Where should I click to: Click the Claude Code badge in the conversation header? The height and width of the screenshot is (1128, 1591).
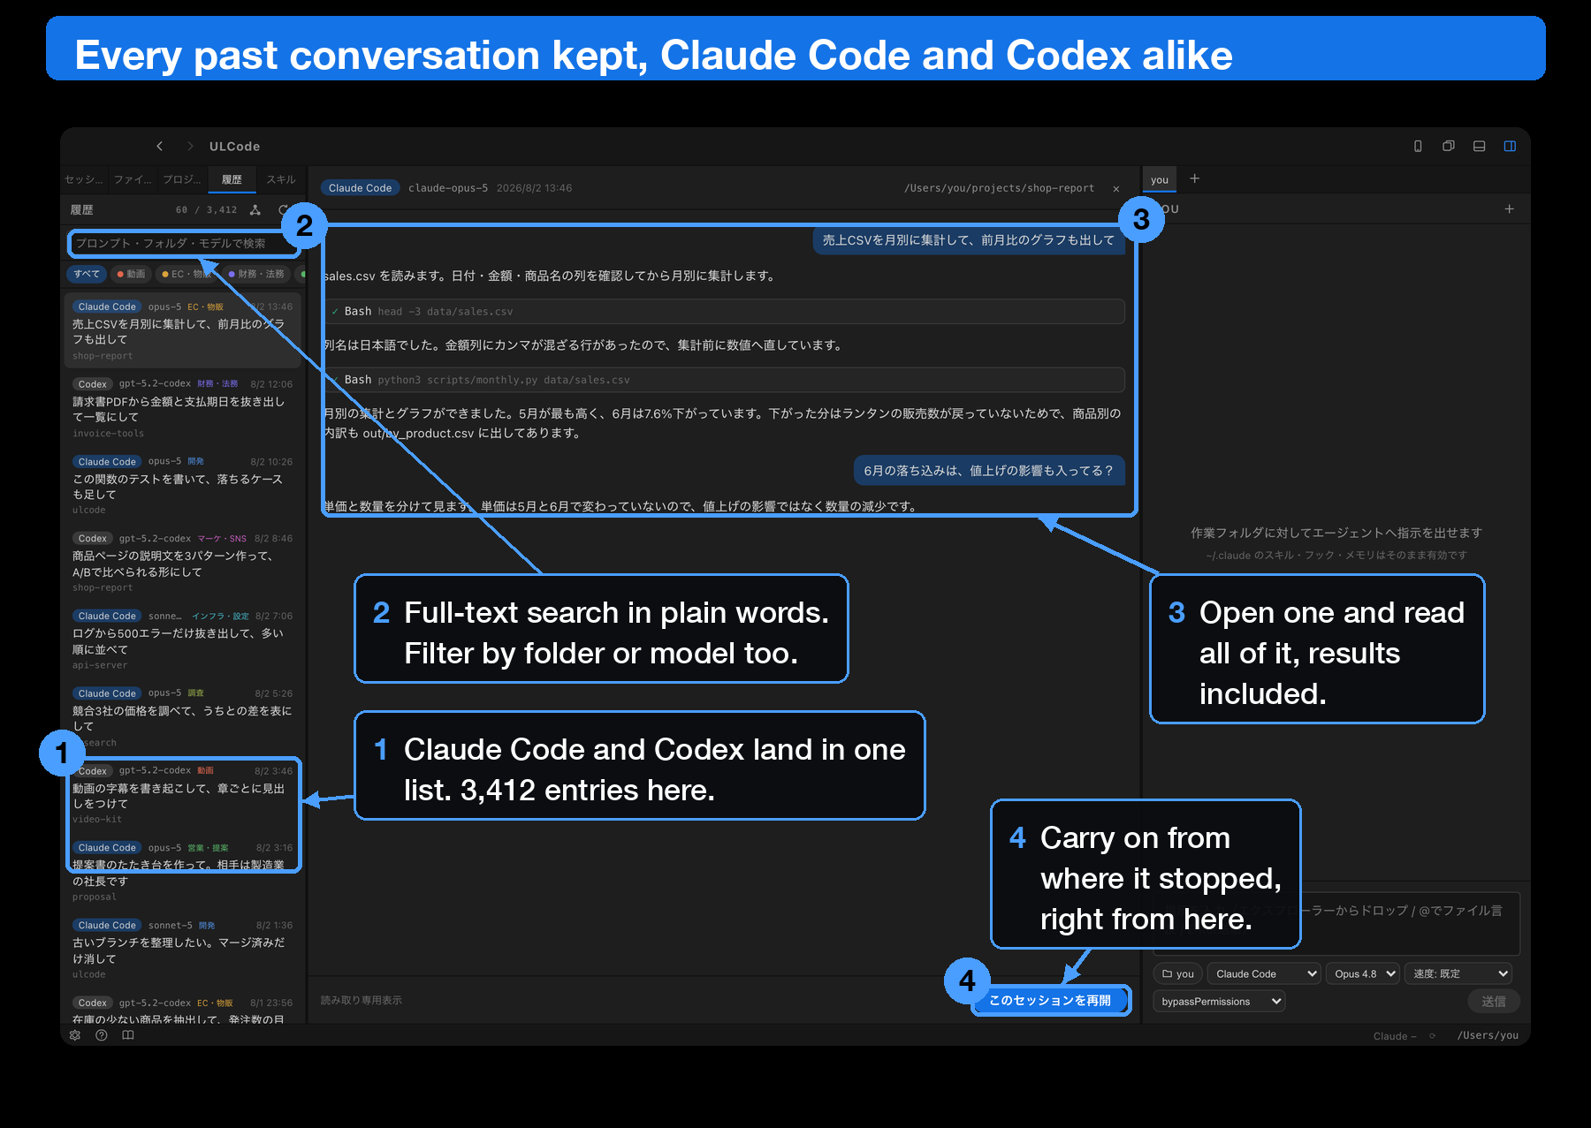pyautogui.click(x=360, y=188)
